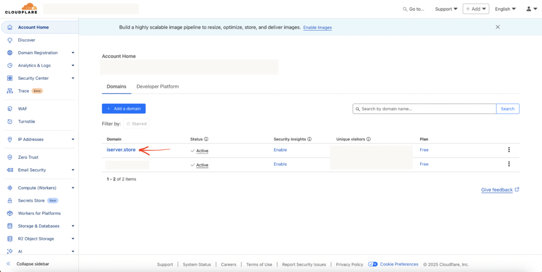The image size is (542, 272).
Task: Open the Workers for Platforms sidebar item
Action: 39,213
